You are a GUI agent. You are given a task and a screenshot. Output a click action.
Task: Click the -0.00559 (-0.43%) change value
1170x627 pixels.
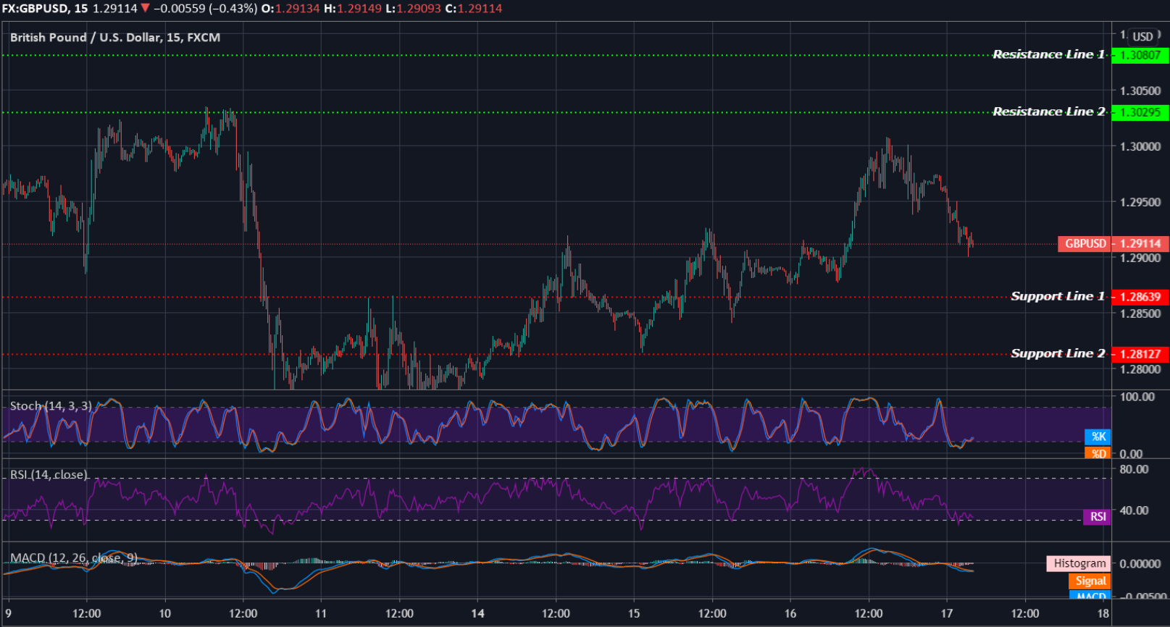click(x=205, y=9)
